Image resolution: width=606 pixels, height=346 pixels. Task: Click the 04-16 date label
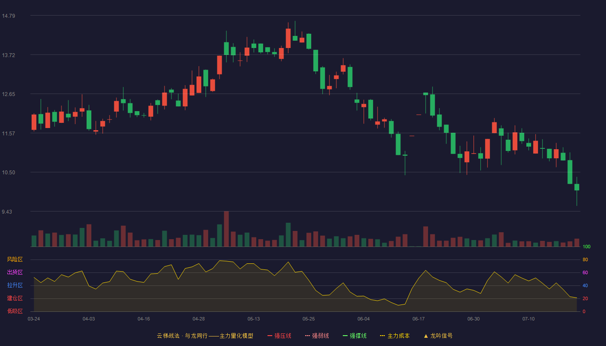144,319
